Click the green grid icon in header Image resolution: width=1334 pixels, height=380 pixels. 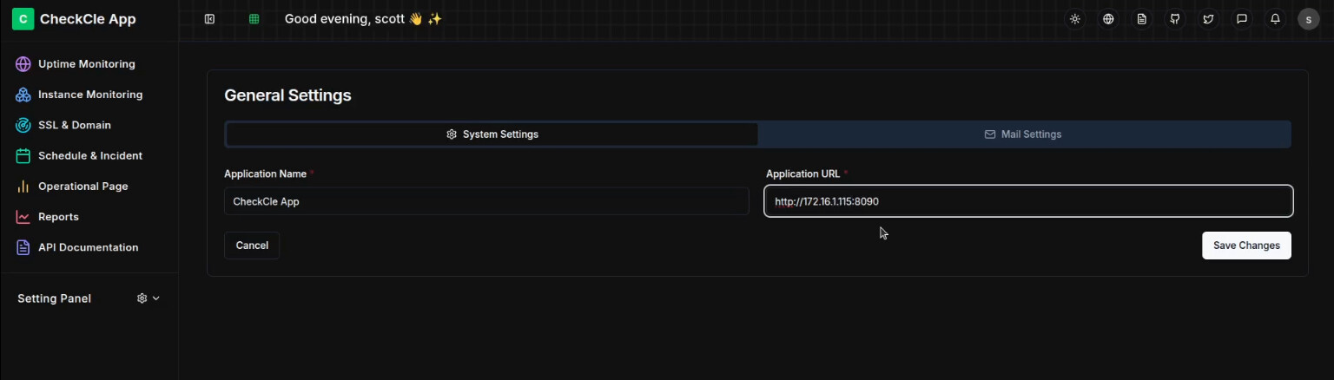[x=254, y=18]
